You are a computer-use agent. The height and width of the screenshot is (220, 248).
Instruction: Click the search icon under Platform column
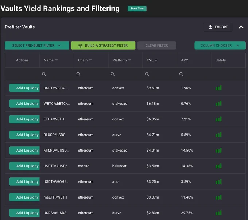coord(113,74)
